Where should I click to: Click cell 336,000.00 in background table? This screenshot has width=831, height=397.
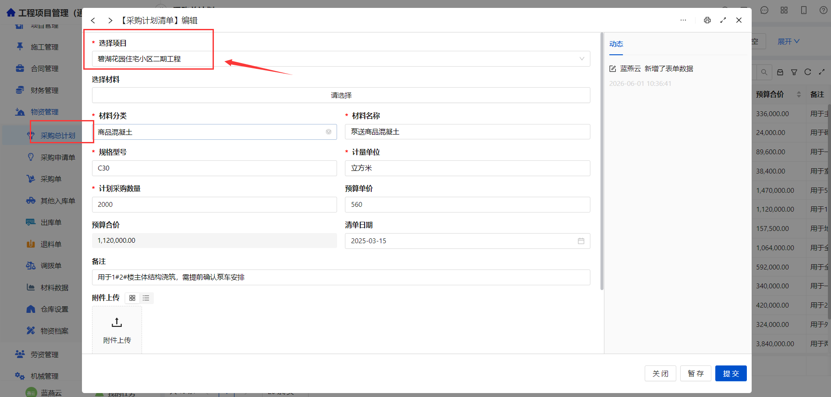(772, 113)
